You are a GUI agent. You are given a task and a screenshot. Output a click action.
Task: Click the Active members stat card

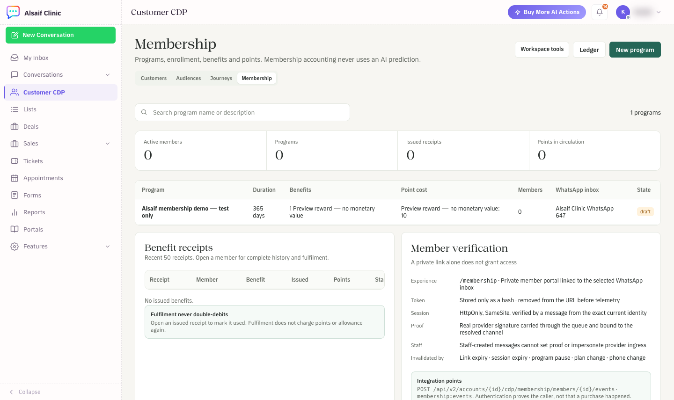coord(201,151)
